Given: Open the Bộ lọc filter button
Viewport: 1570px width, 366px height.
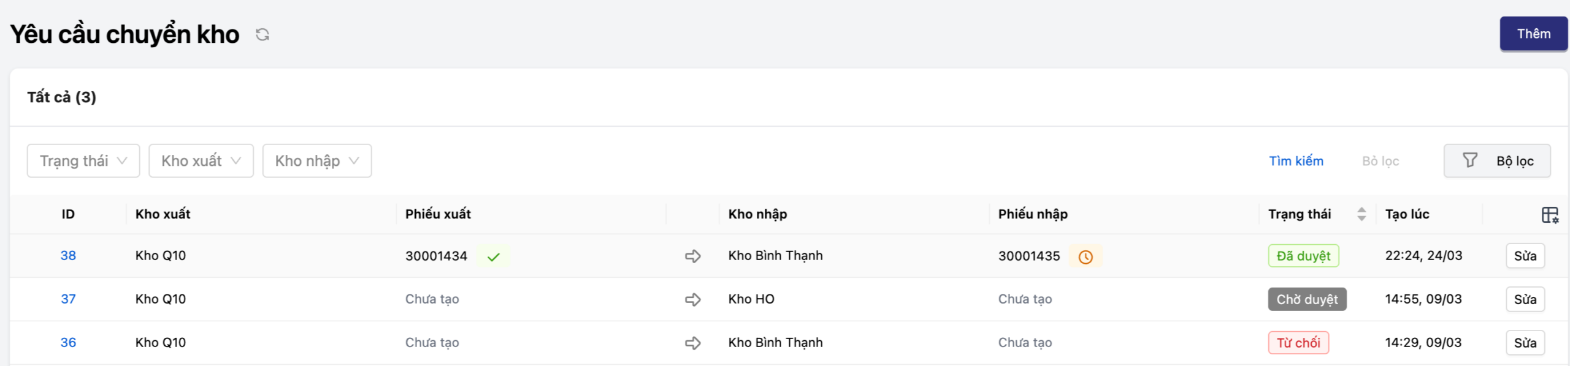Looking at the screenshot, I should pos(1497,161).
